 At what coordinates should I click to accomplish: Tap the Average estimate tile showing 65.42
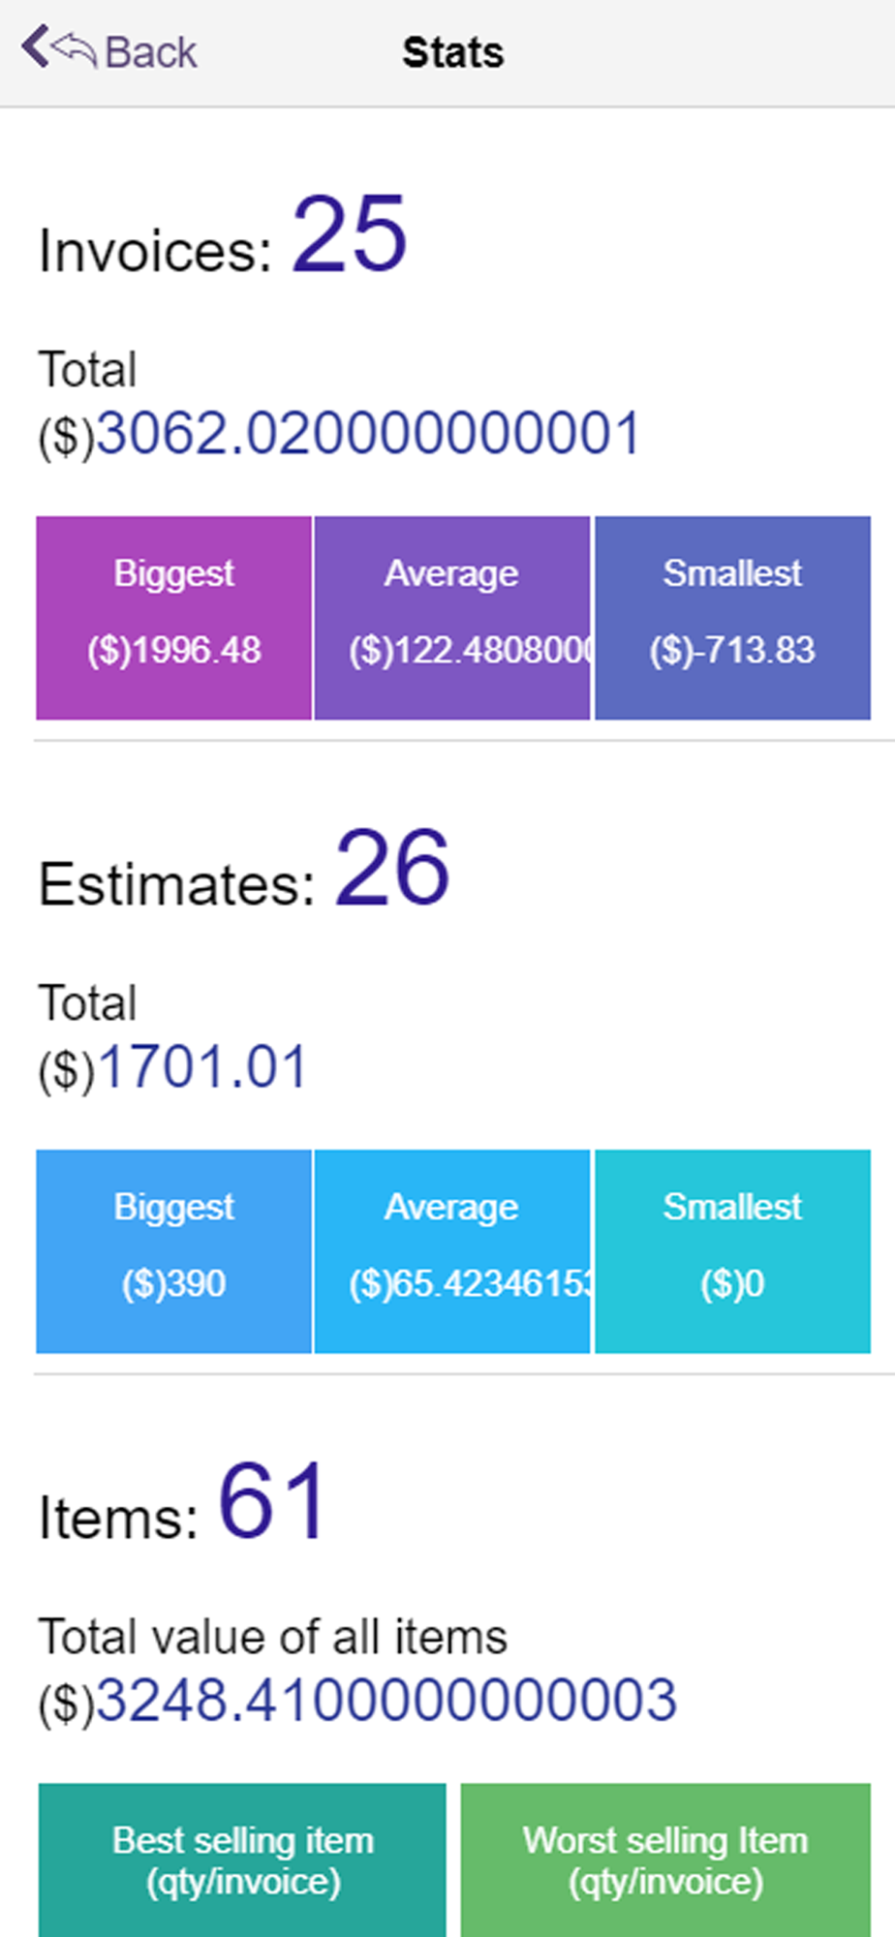click(x=452, y=1251)
